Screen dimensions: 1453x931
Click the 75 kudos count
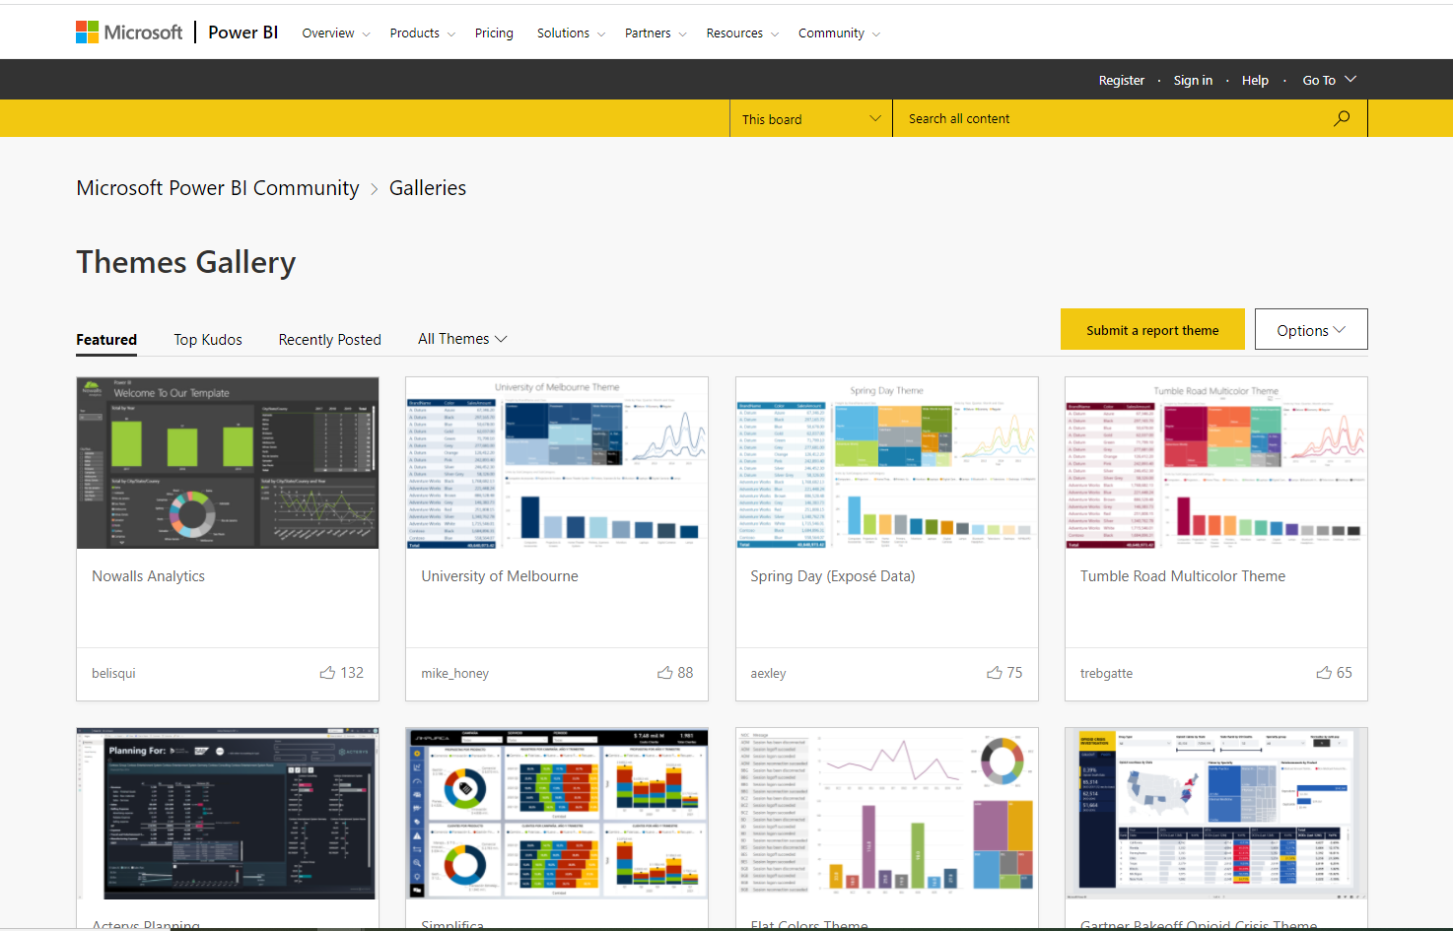click(x=1014, y=673)
